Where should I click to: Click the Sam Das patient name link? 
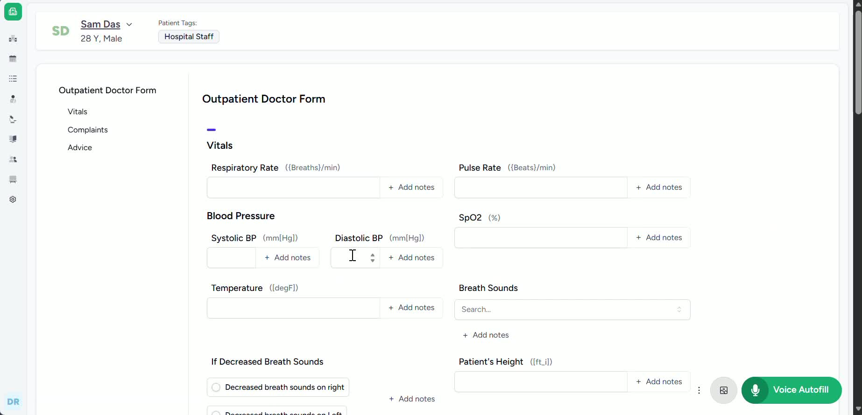[100, 24]
